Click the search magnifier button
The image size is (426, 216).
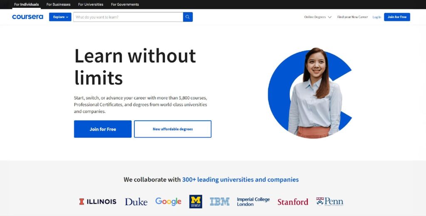(188, 17)
